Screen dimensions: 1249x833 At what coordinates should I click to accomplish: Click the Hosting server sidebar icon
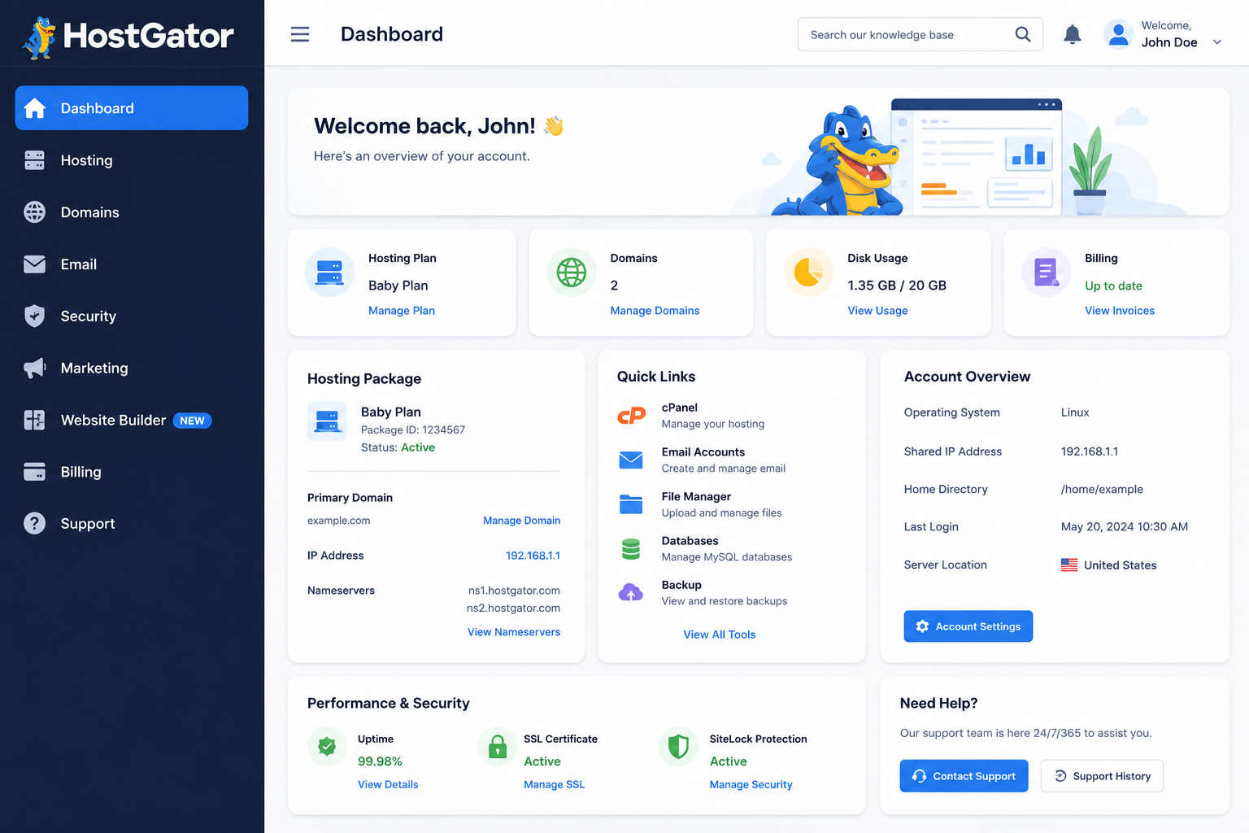[x=34, y=160]
